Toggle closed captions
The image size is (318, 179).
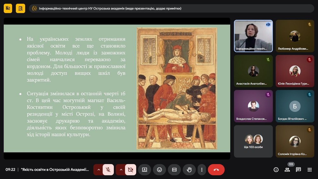click(174, 170)
